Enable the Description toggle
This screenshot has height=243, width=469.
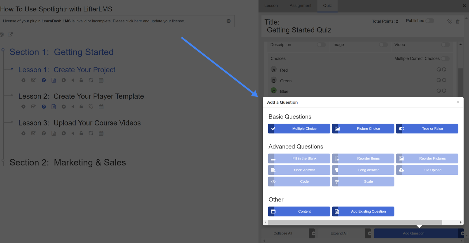[x=321, y=45]
